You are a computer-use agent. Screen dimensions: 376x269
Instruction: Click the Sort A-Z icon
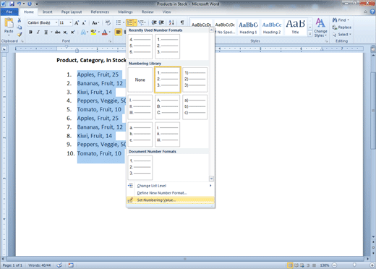click(171, 22)
